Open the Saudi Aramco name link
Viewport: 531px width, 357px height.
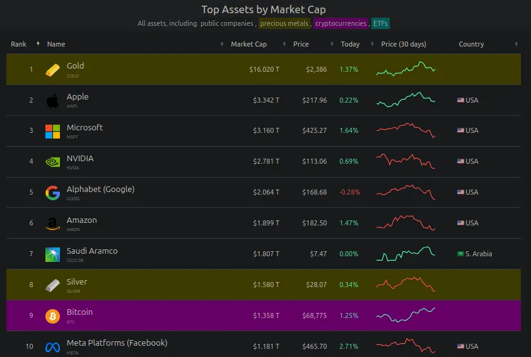[x=92, y=251]
